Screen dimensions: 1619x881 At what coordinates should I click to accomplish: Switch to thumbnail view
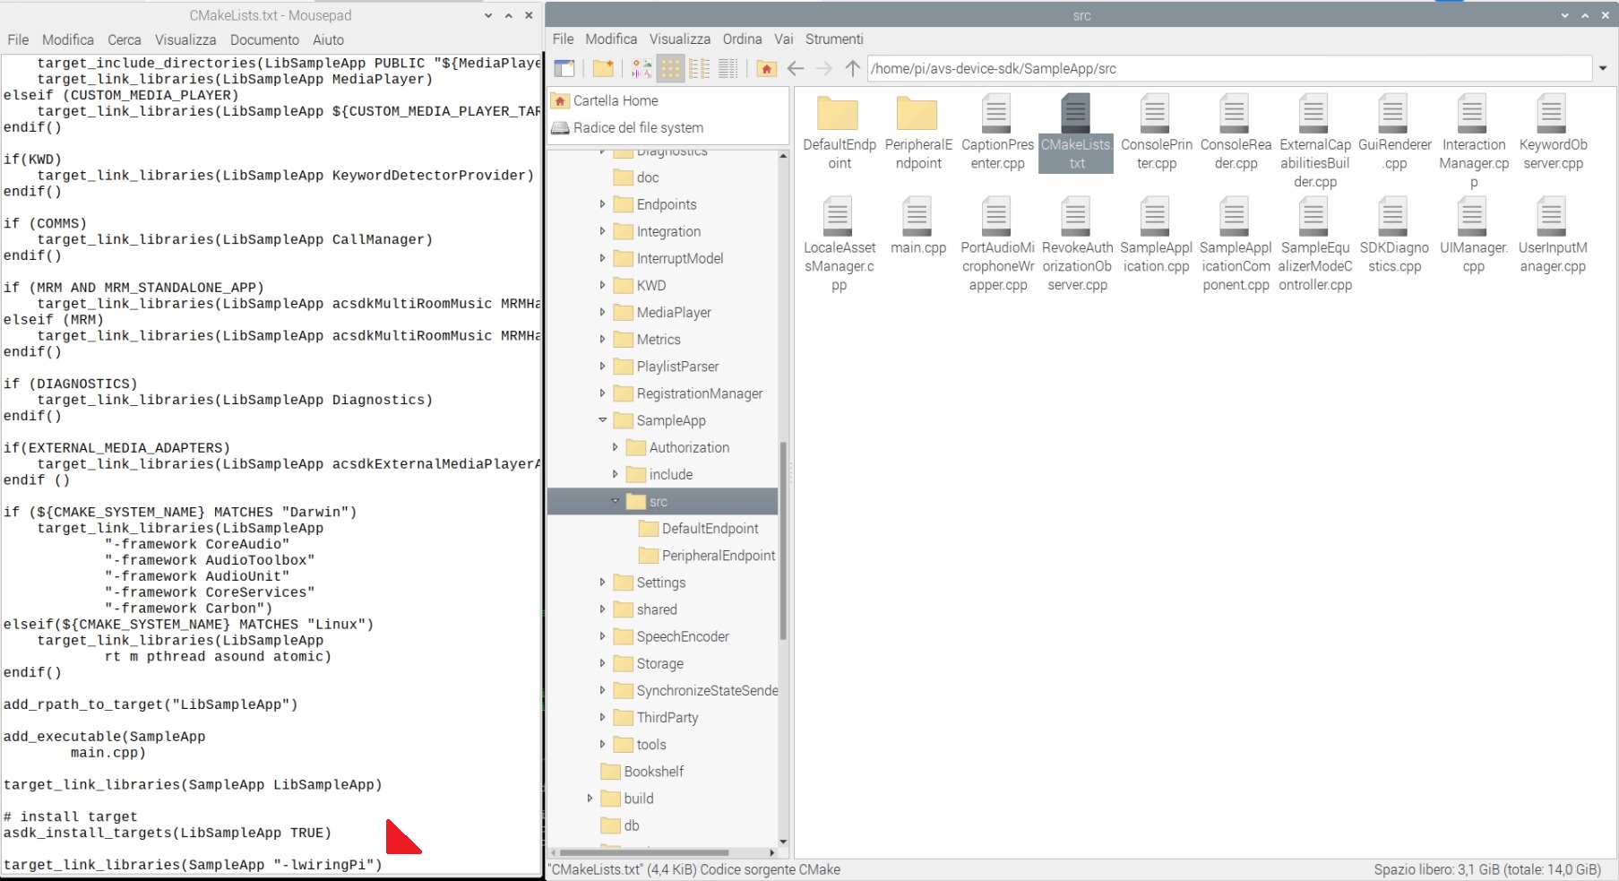(x=641, y=68)
